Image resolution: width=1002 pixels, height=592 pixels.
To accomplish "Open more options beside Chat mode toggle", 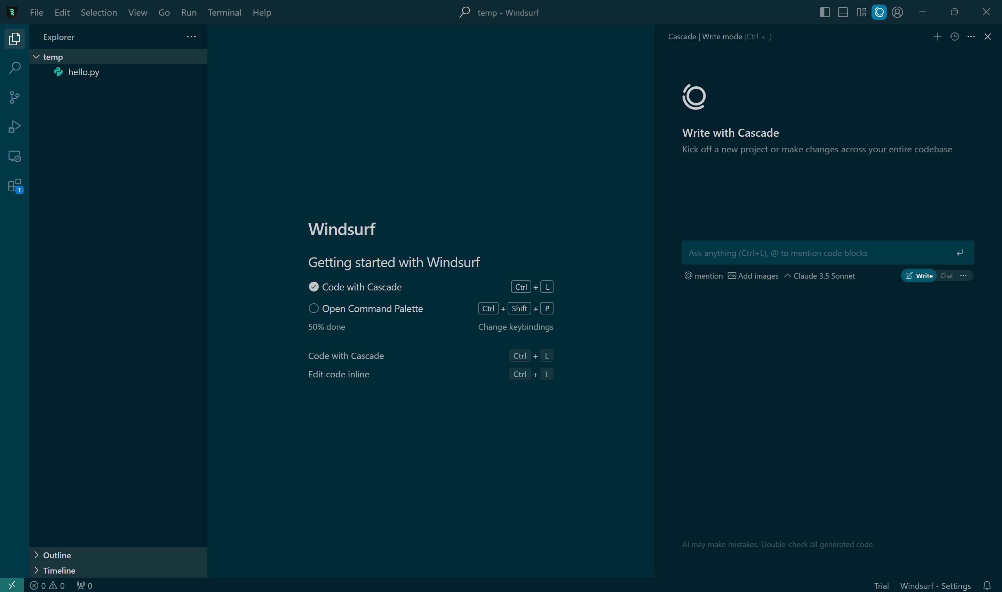I will (x=963, y=276).
